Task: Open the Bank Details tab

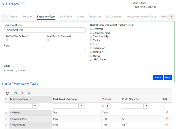Action: tap(66, 16)
